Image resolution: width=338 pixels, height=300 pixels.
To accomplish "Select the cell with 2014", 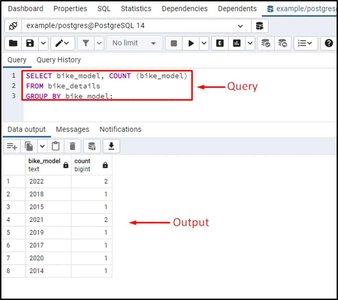I will pyautogui.click(x=48, y=271).
